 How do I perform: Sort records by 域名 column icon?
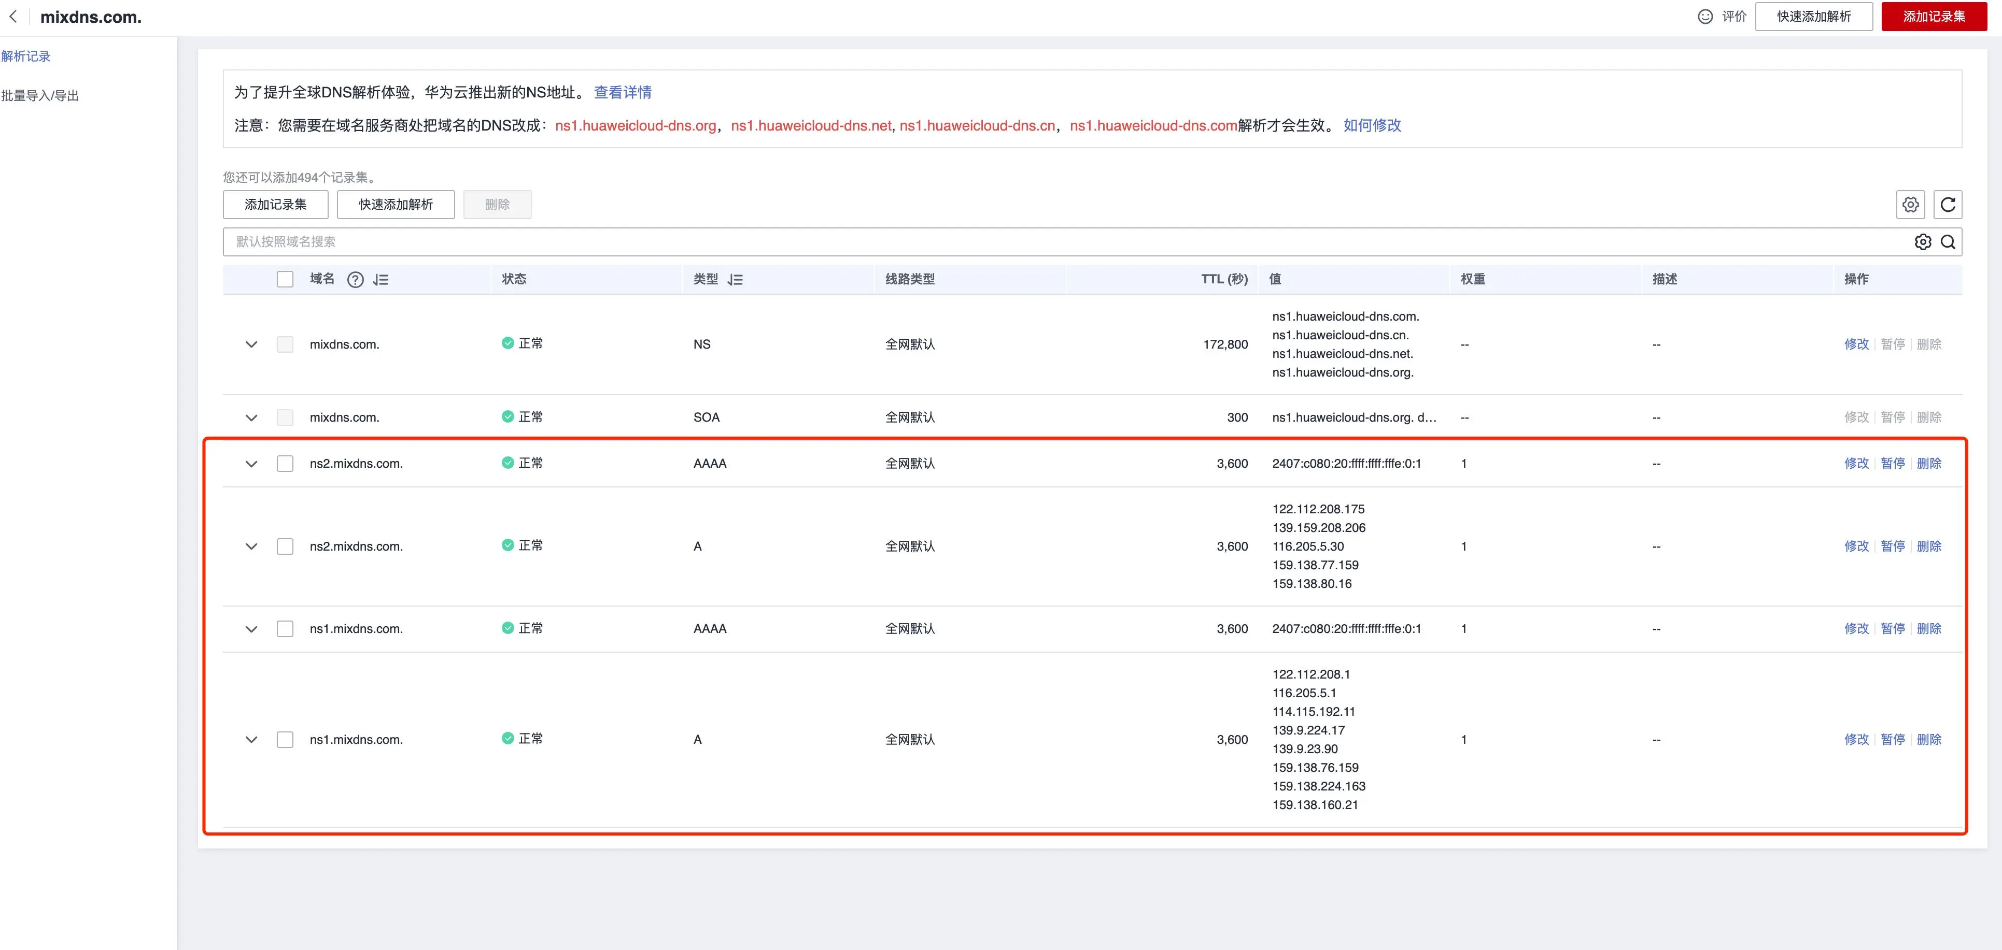(x=380, y=280)
